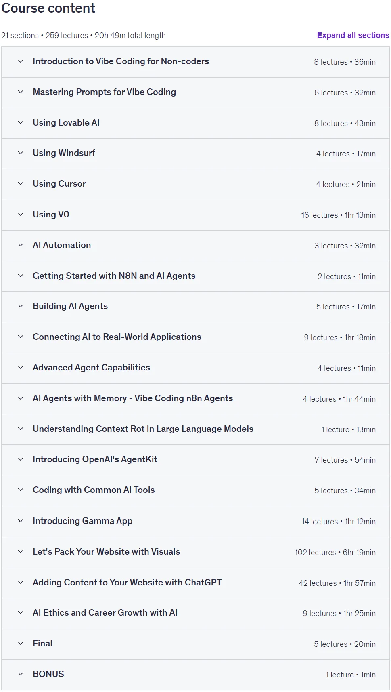Open Introducing OpenAI's AgentKit section

point(195,460)
